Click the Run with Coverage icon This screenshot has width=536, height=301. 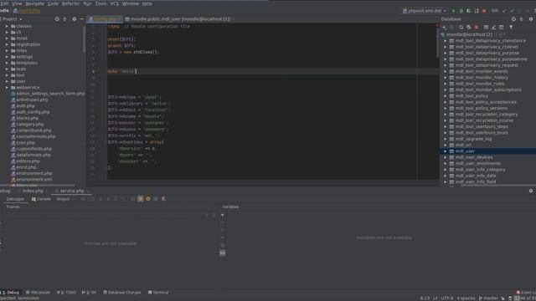[x=469, y=11]
